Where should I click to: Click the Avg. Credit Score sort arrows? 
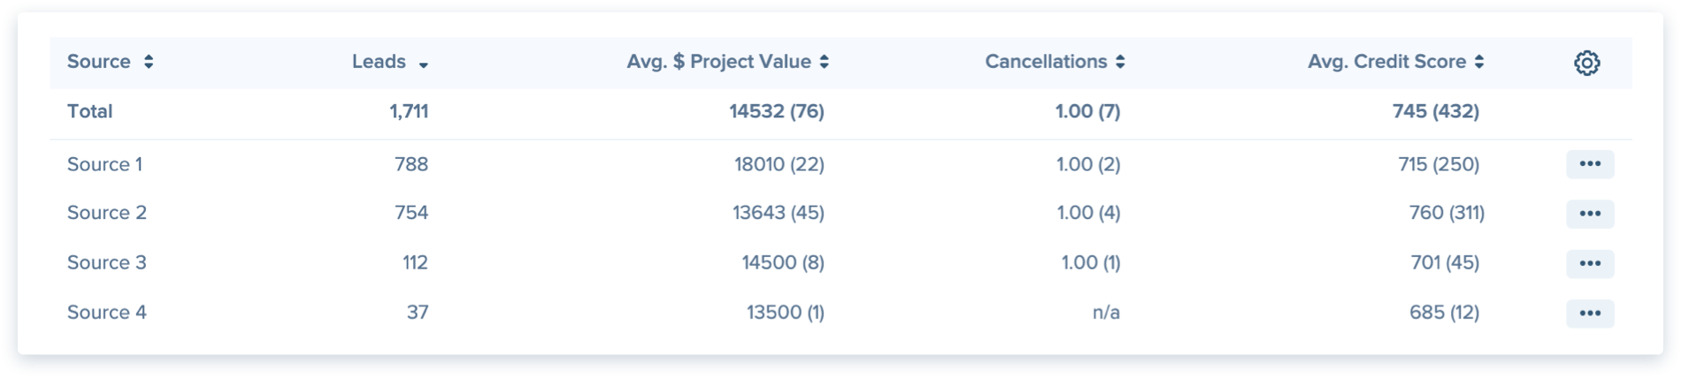[1479, 62]
